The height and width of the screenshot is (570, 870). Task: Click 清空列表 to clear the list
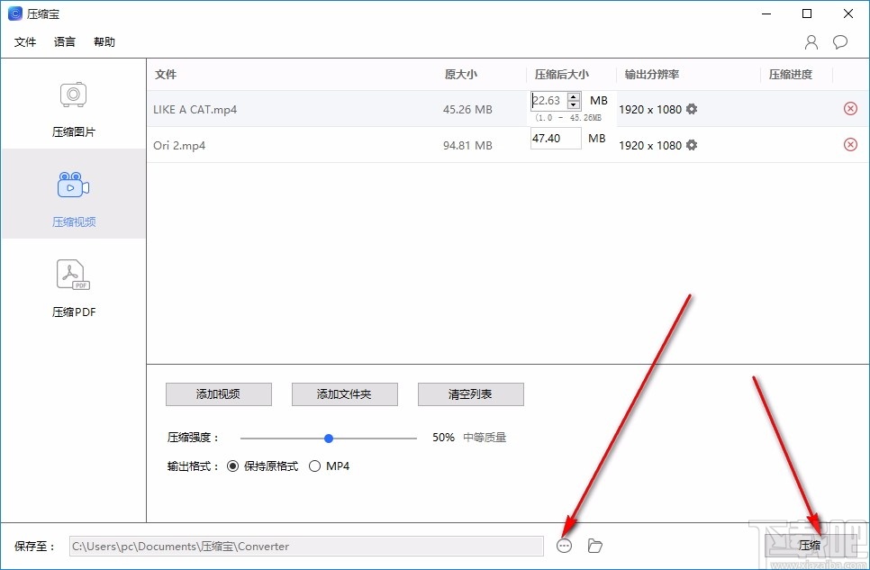point(470,394)
